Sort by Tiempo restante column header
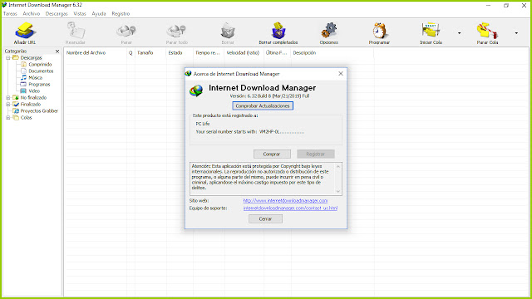The height and width of the screenshot is (299, 532). (209, 53)
